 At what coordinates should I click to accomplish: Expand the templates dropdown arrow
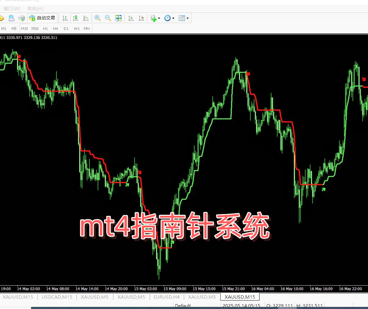[188, 18]
